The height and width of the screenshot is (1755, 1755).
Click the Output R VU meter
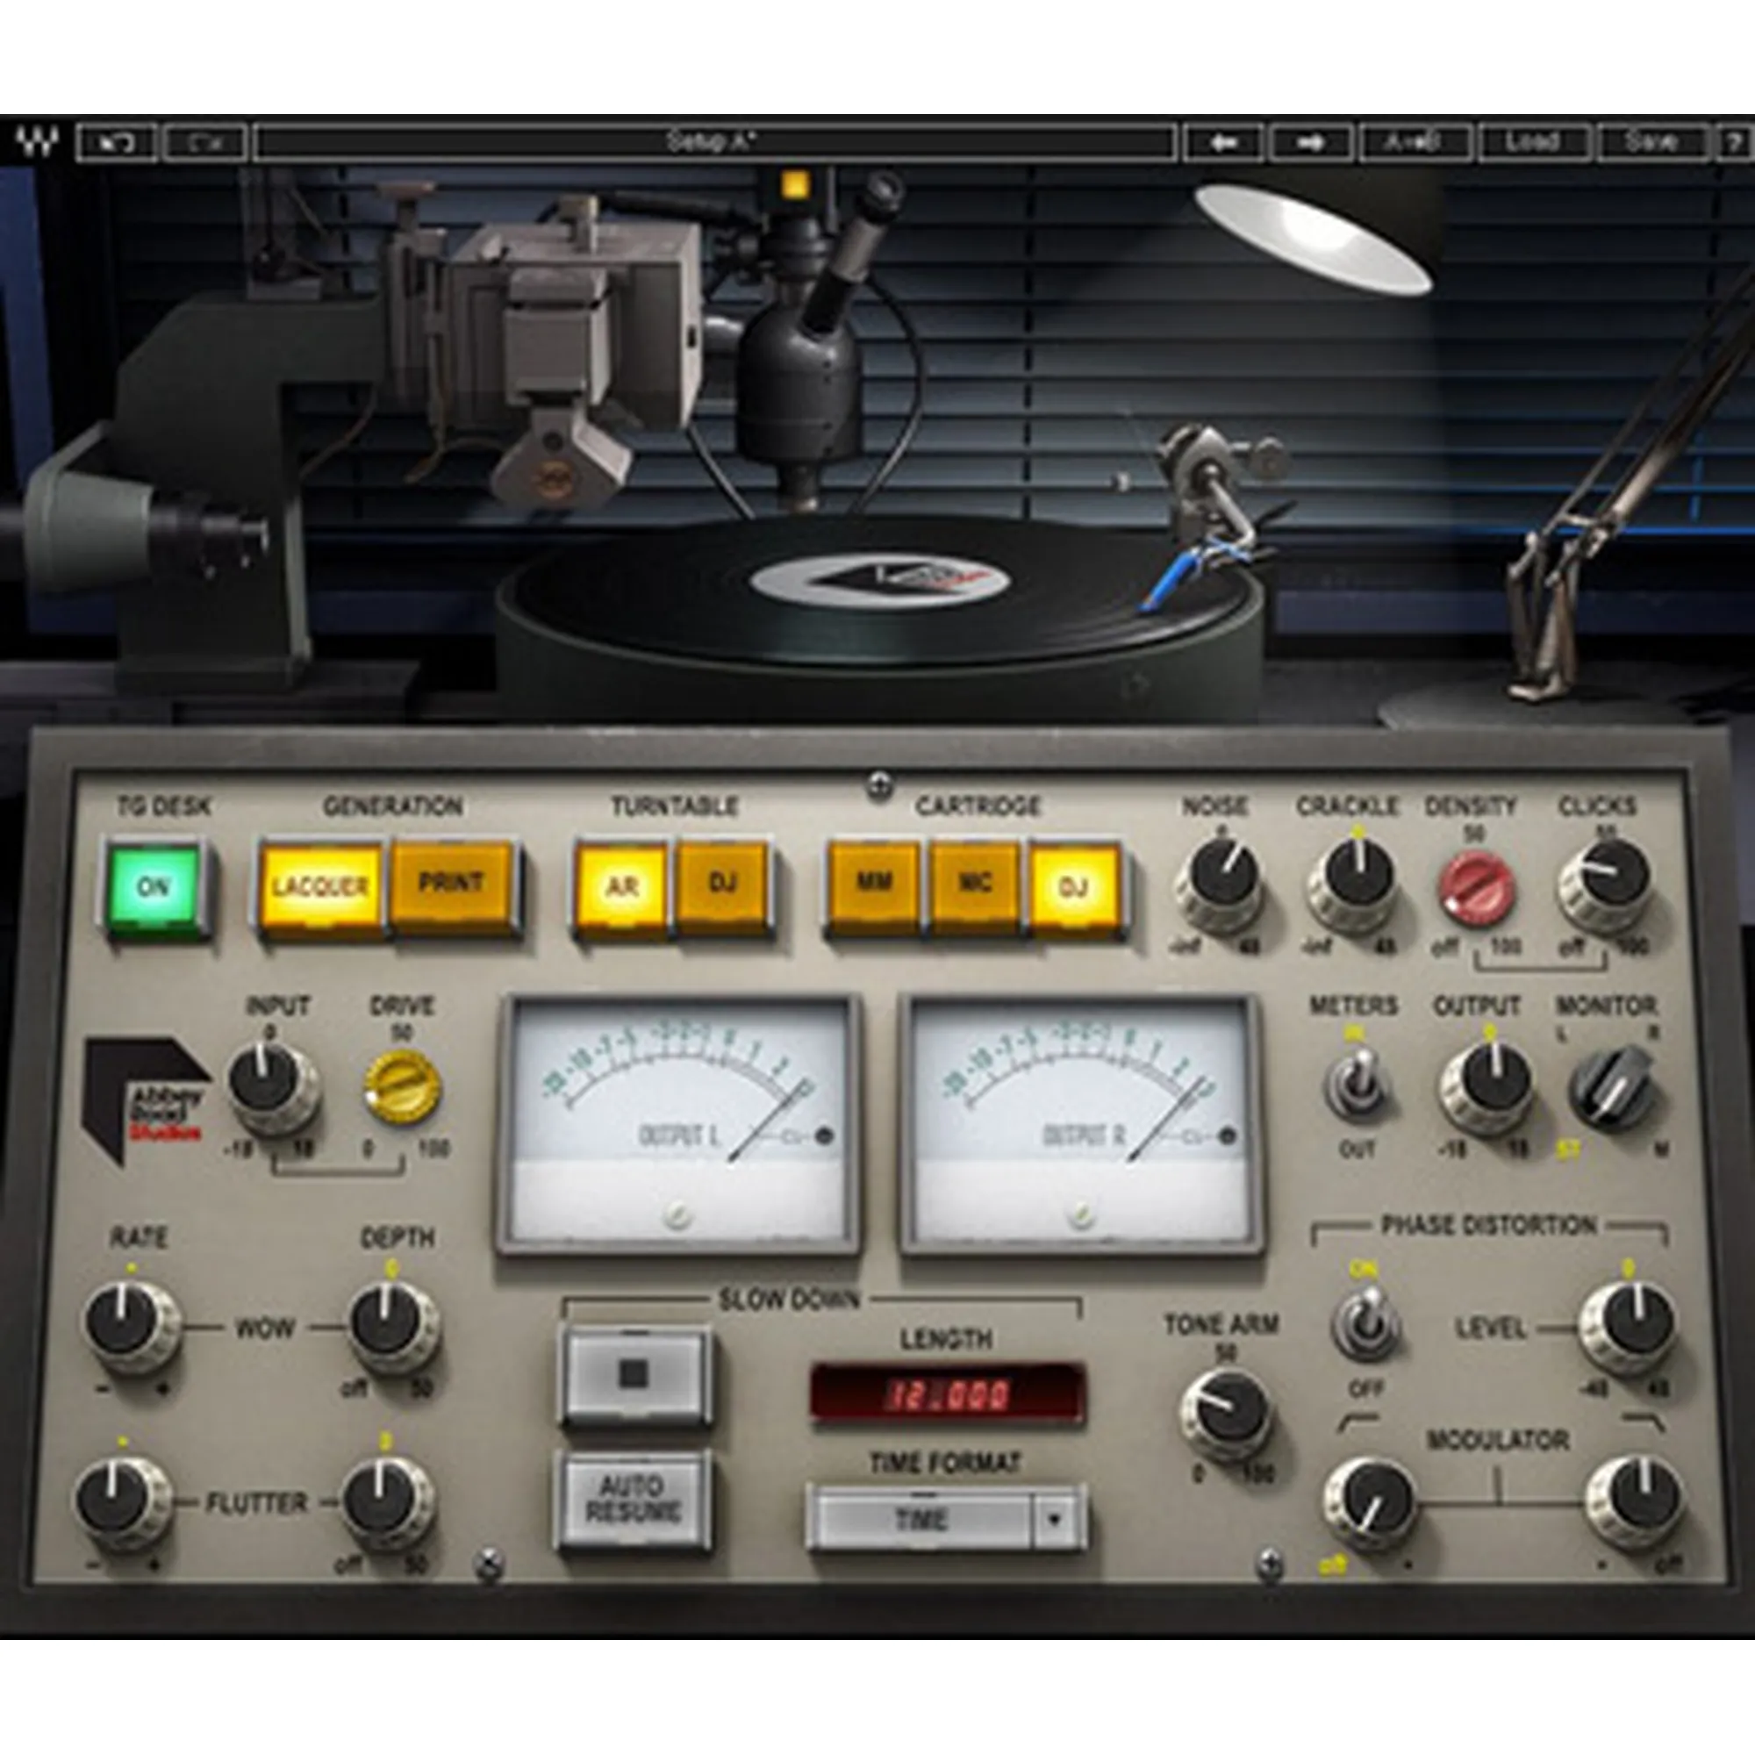point(1082,1126)
